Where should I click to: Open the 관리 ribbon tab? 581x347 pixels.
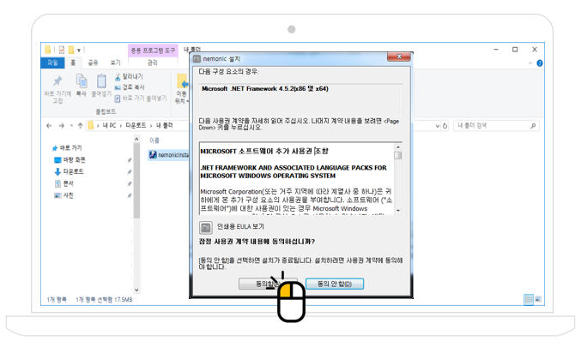pos(153,63)
